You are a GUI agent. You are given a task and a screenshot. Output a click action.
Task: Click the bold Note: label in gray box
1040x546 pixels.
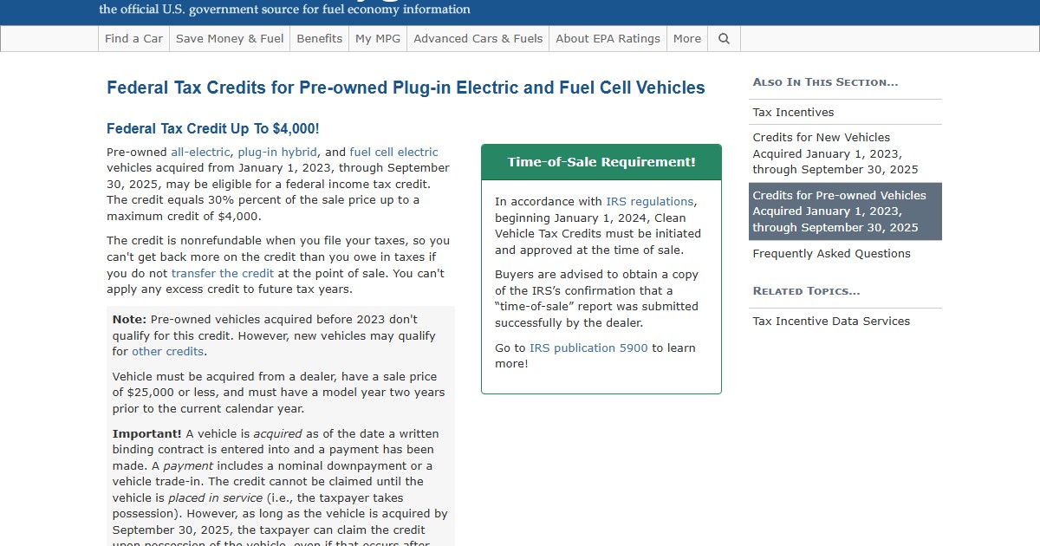(x=129, y=320)
